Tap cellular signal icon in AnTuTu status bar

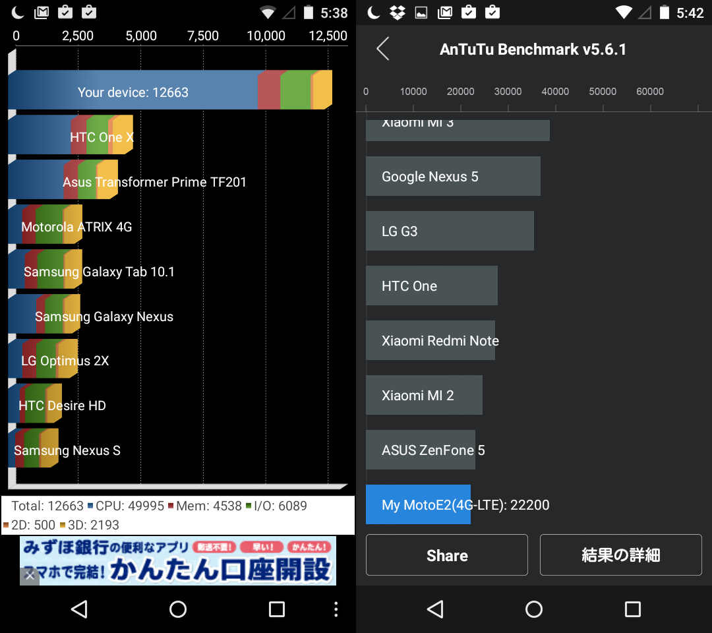coord(644,13)
